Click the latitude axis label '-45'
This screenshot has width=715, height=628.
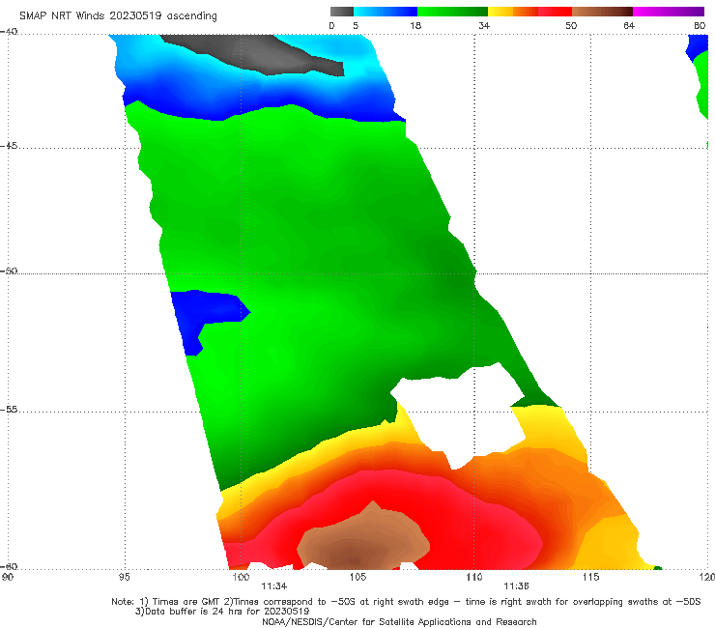9,146
